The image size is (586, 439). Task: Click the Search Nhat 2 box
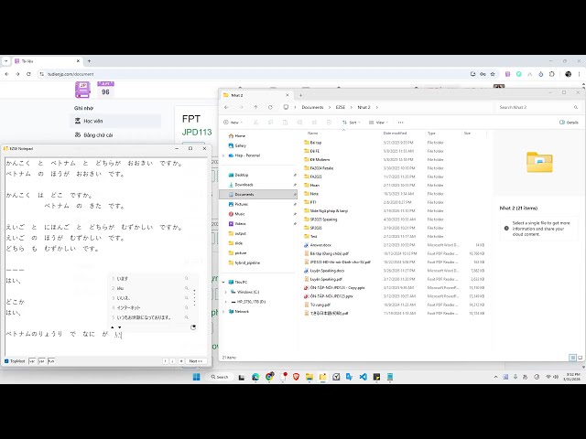[x=538, y=107]
